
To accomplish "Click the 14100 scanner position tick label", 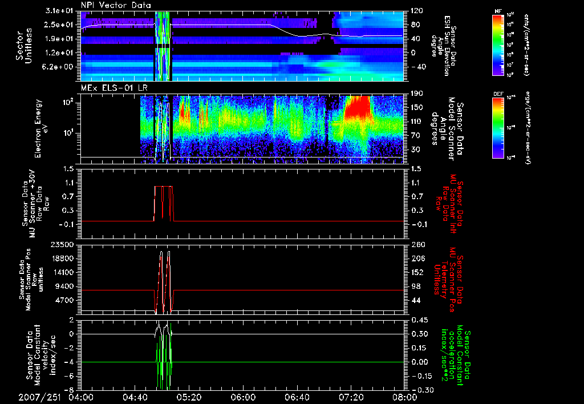I will tap(62, 272).
